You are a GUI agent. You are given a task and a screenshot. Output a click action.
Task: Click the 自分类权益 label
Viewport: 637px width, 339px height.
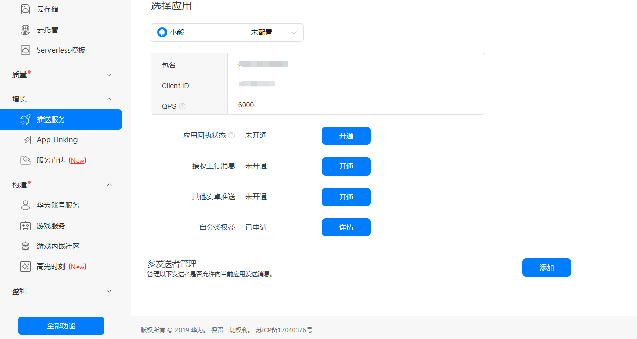click(x=217, y=227)
